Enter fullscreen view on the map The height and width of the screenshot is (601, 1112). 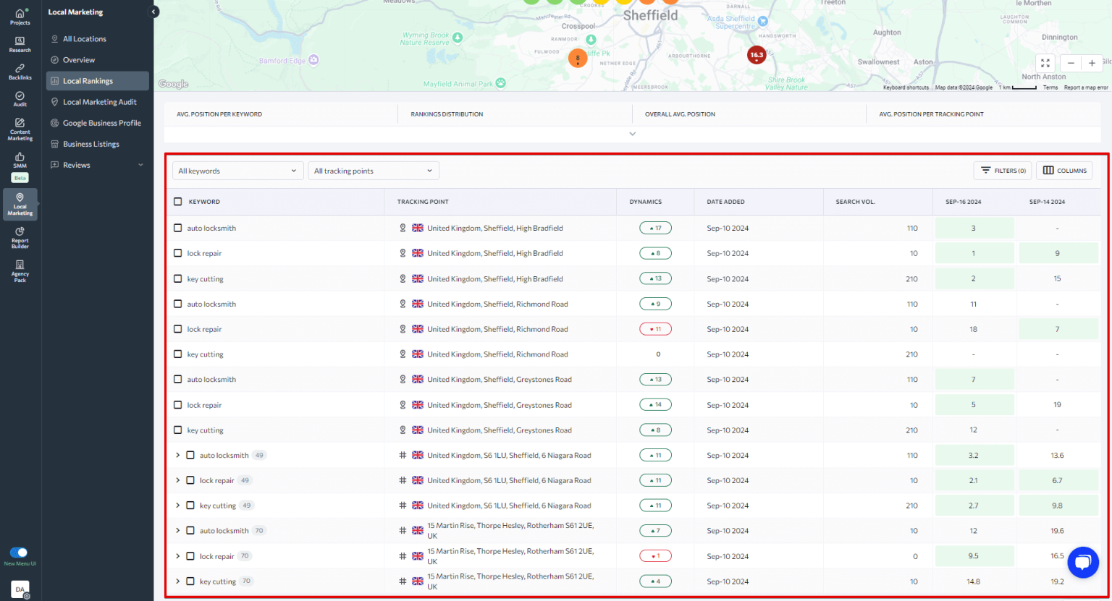[1045, 63]
